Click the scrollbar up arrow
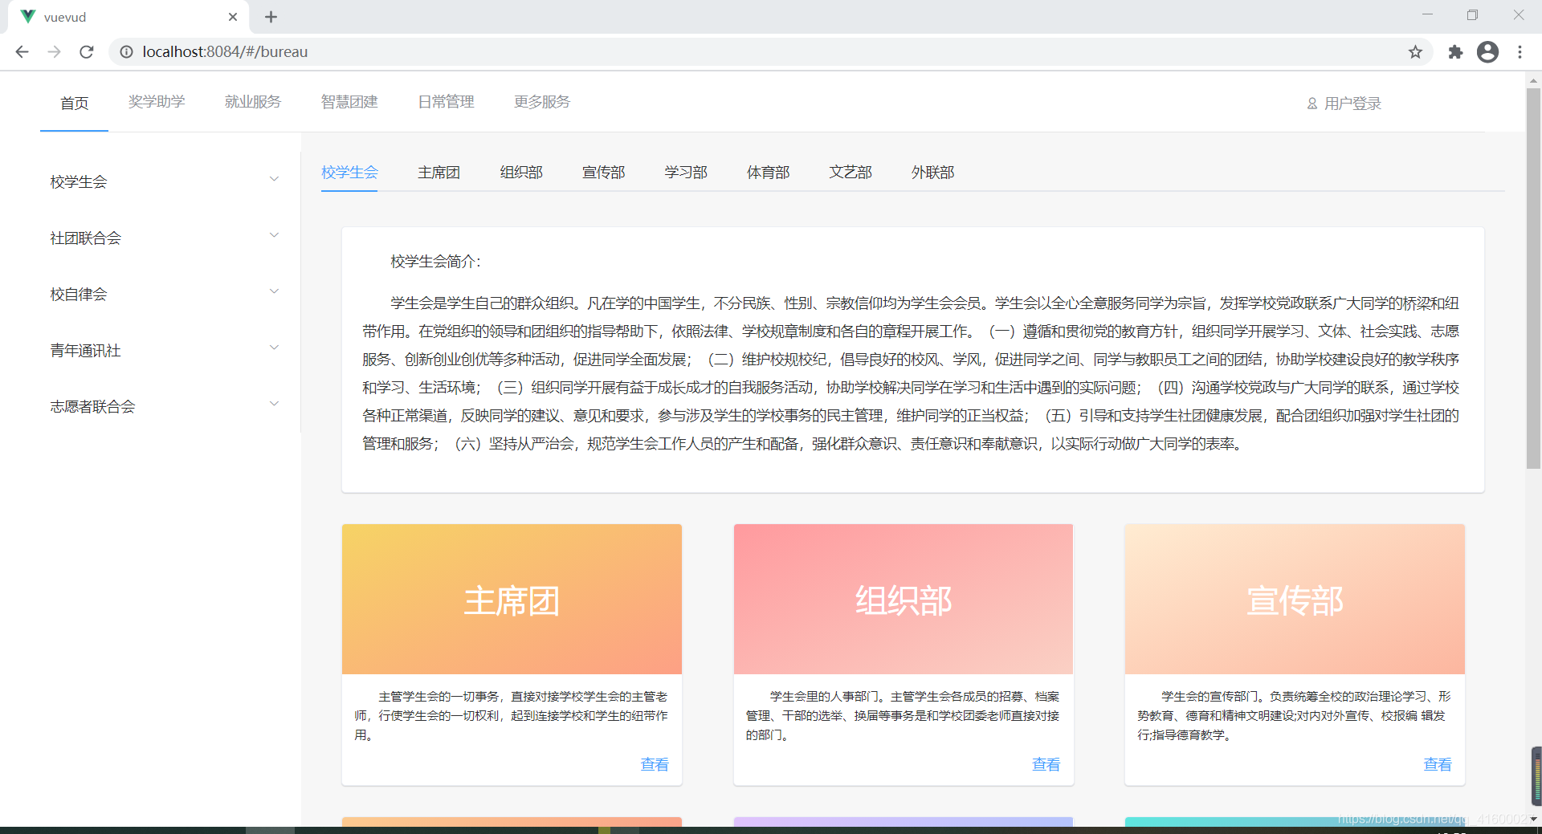Image resolution: width=1542 pixels, height=834 pixels. [1533, 80]
